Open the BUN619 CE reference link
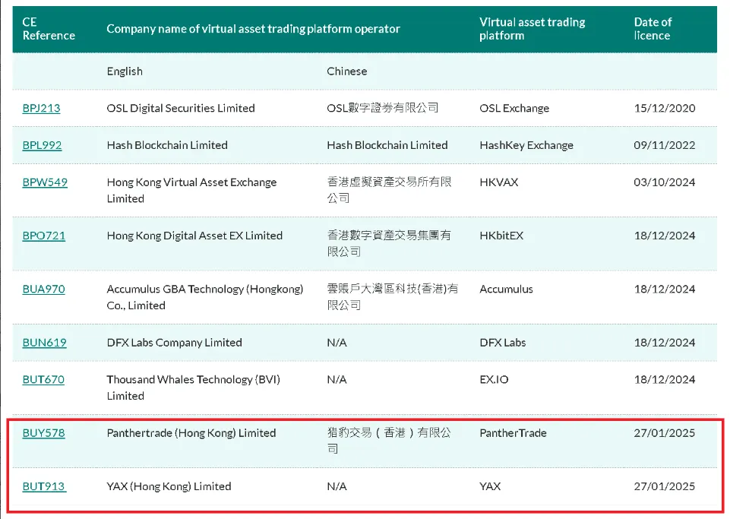730x519 pixels. 44,343
